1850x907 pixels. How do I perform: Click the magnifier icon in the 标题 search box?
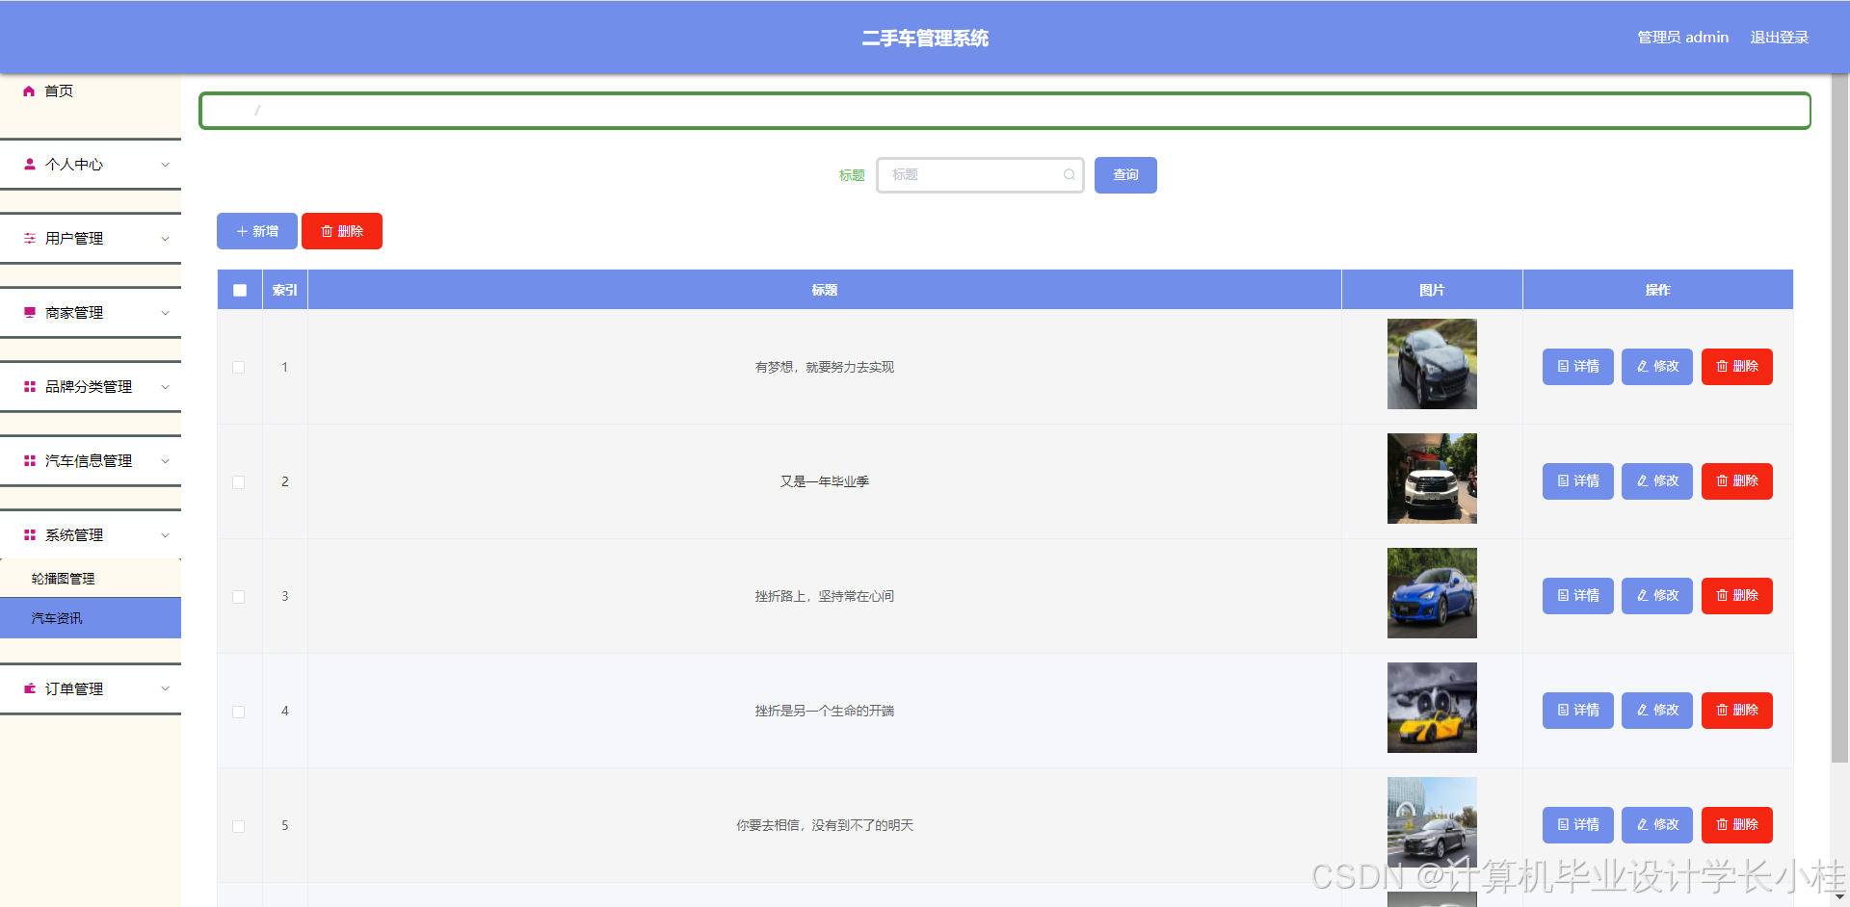click(x=1069, y=175)
